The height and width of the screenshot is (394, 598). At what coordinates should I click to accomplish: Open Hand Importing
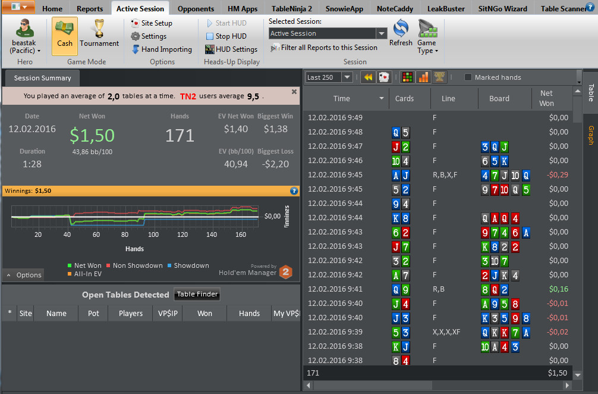(x=162, y=49)
